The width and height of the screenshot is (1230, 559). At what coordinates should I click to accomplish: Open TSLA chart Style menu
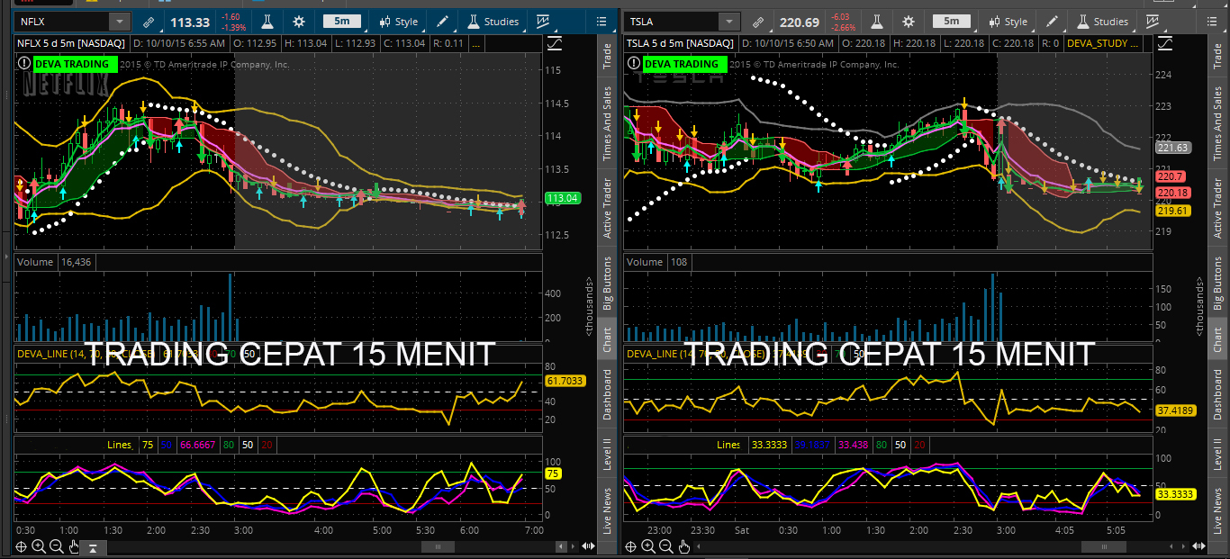pyautogui.click(x=1008, y=22)
